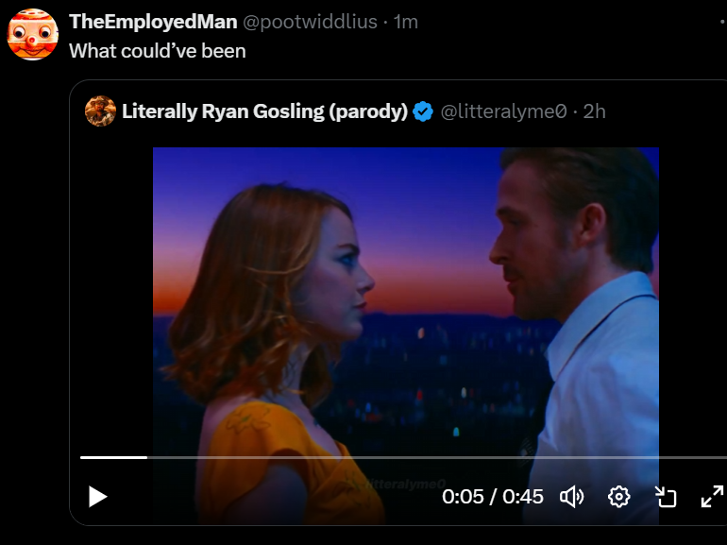Viewport: 727px width, 545px height.
Task: Enter fullscreen video mode
Action: coord(711,497)
